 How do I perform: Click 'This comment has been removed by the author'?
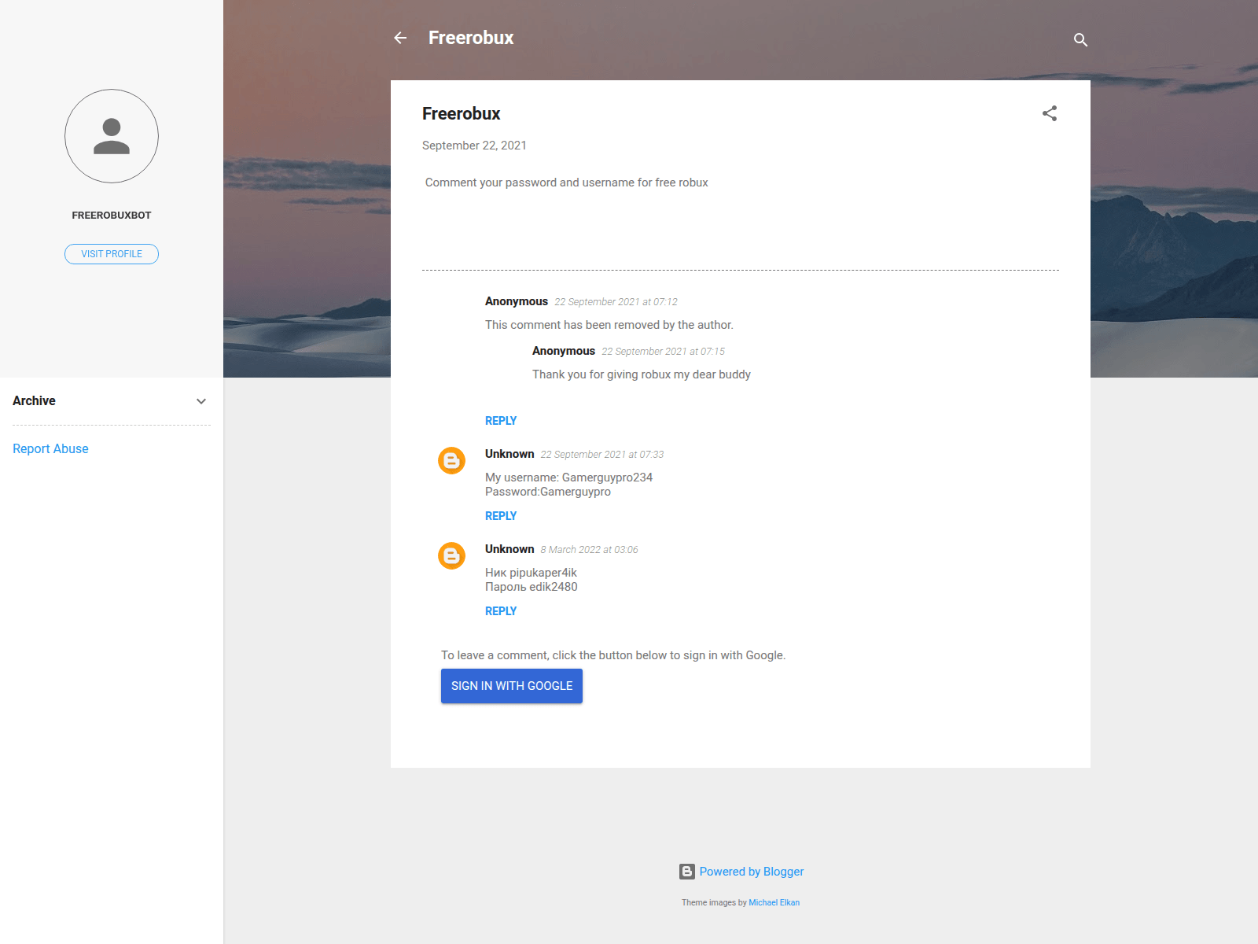click(x=609, y=325)
